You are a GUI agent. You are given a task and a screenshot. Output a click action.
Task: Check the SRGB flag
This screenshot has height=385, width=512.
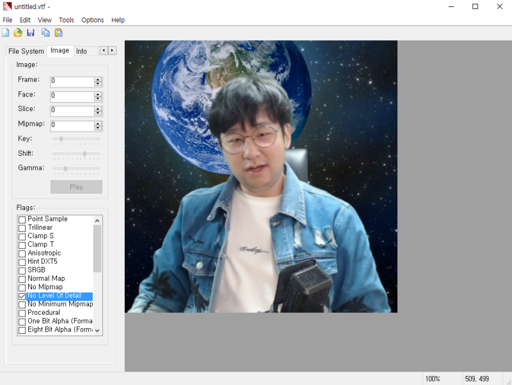(22, 271)
